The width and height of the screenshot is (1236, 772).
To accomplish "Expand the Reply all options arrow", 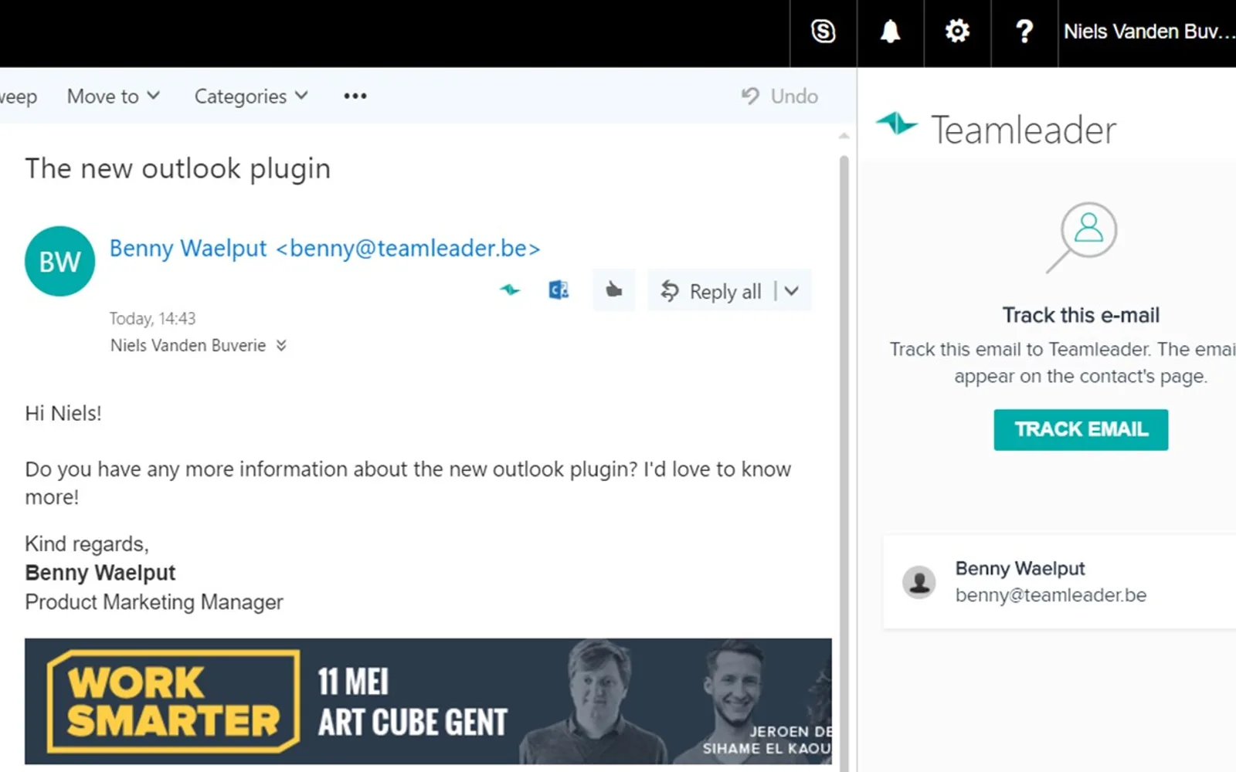I will click(x=792, y=291).
